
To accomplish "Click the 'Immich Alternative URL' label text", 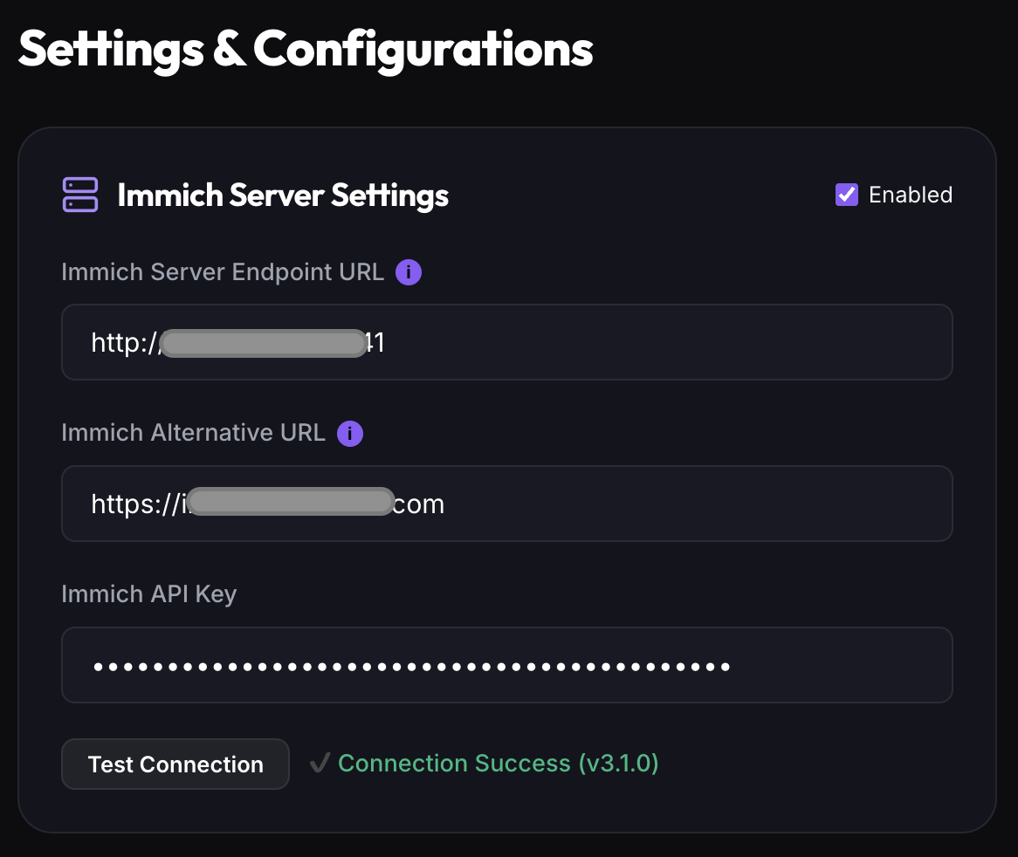I will [x=194, y=433].
